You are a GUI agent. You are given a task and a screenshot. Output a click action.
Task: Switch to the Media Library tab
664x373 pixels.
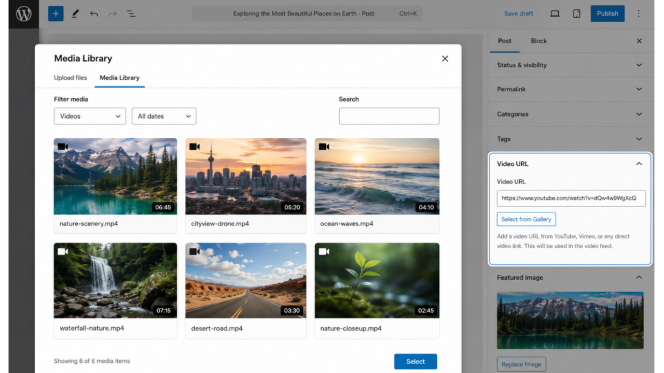[119, 78]
